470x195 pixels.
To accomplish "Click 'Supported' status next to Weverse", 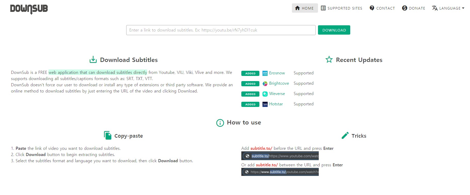I will tap(304, 94).
